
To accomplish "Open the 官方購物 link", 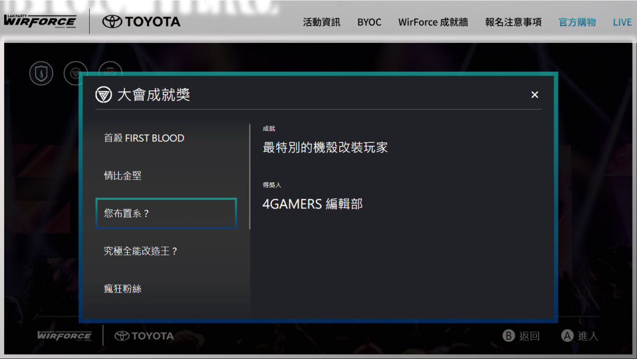I will tap(577, 22).
